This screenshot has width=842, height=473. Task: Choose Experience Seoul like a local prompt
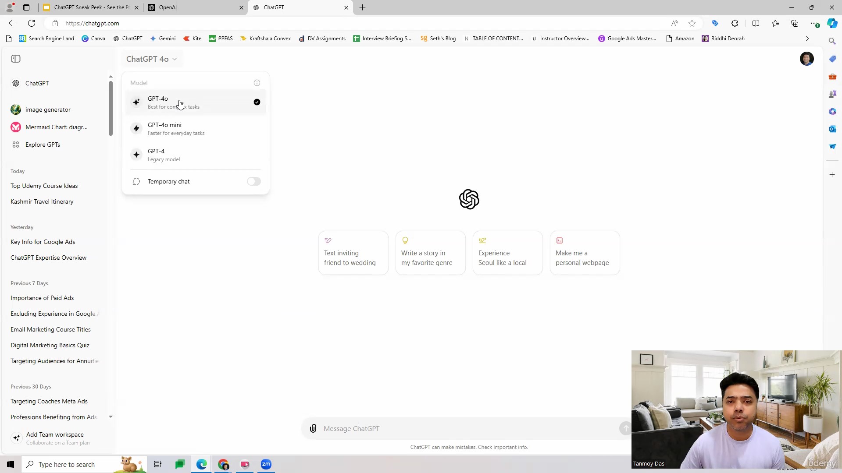click(x=507, y=253)
